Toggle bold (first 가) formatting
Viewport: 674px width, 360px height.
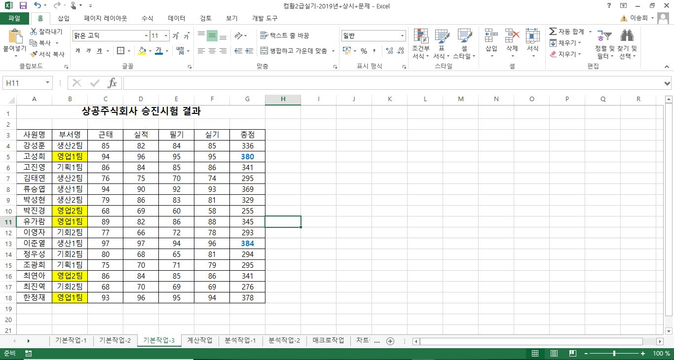(78, 51)
